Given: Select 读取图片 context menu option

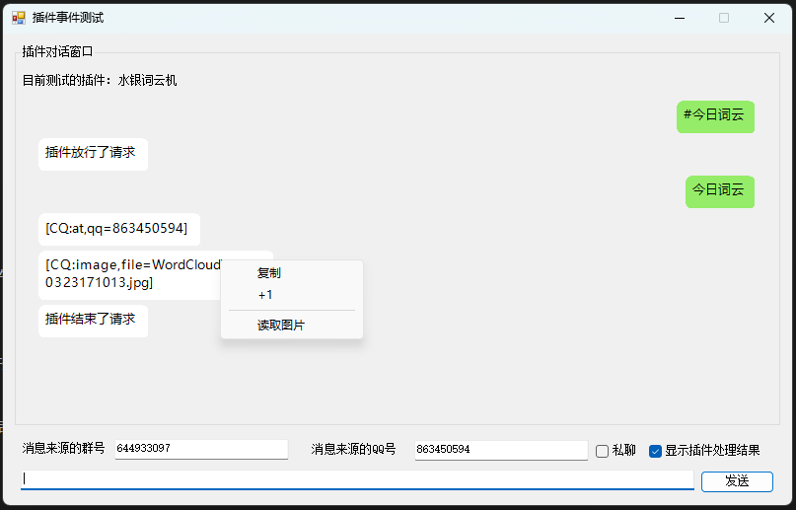Looking at the screenshot, I should pos(281,325).
